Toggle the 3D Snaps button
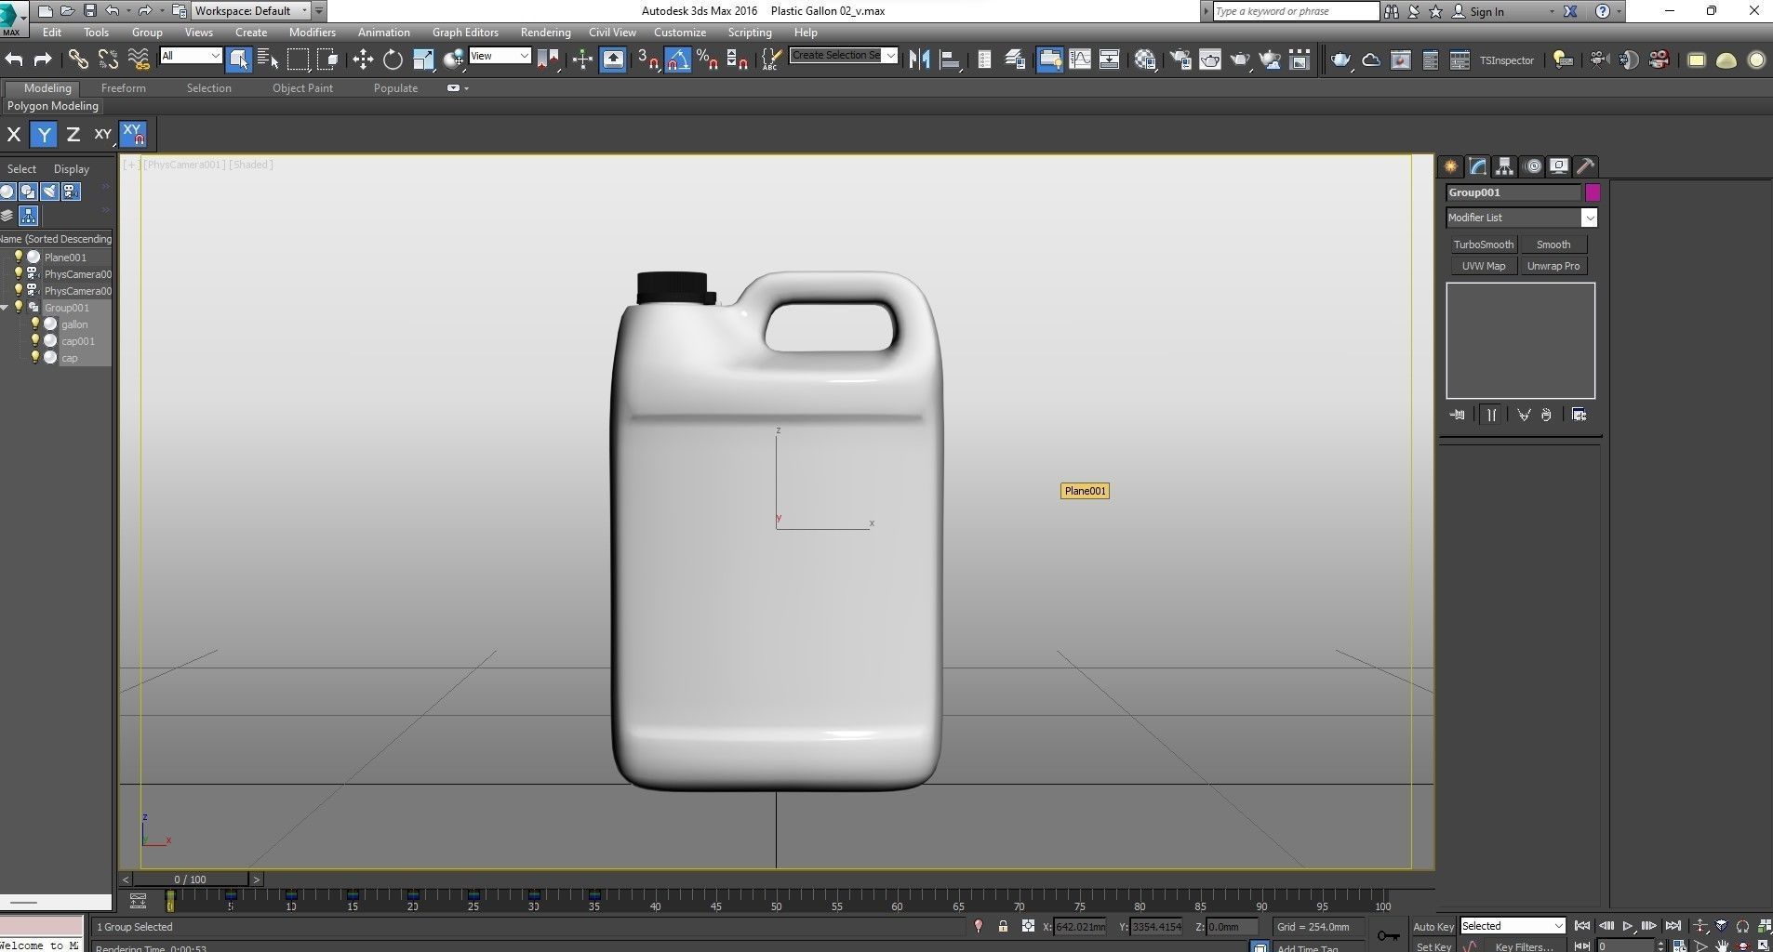Image resolution: width=1773 pixels, height=952 pixels. tap(648, 59)
